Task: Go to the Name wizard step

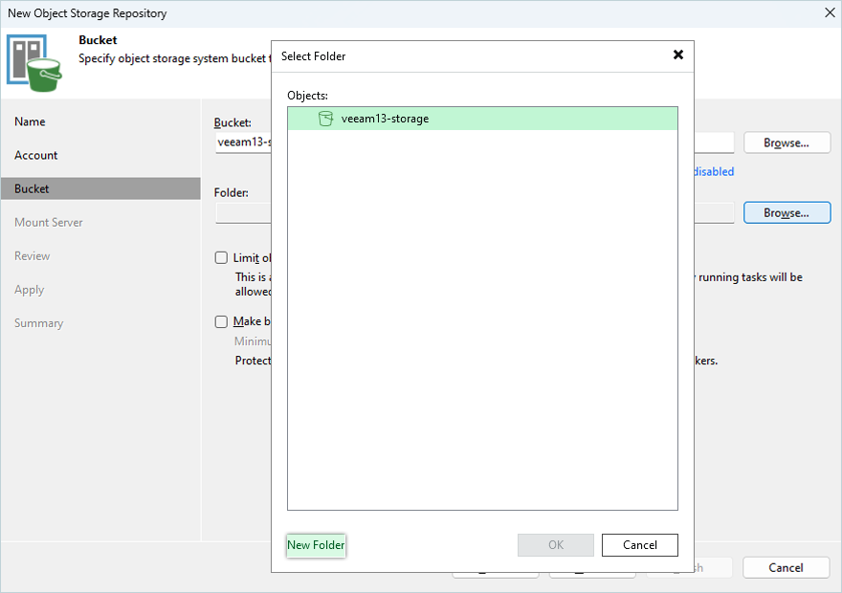Action: [x=30, y=121]
